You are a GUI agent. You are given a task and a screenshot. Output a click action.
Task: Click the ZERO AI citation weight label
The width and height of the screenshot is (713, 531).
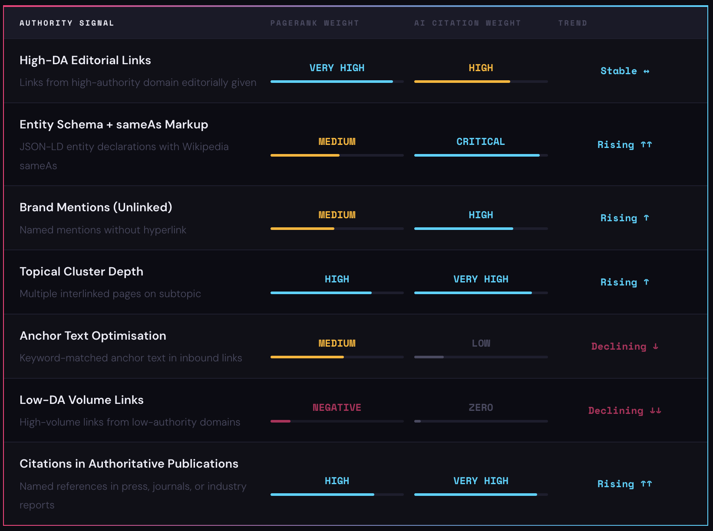tap(481, 408)
